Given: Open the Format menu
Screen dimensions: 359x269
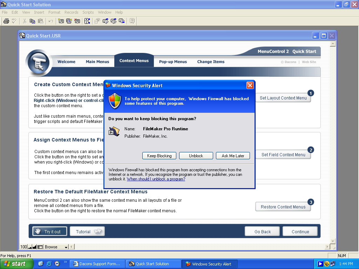Looking at the screenshot, I should click(54, 12).
